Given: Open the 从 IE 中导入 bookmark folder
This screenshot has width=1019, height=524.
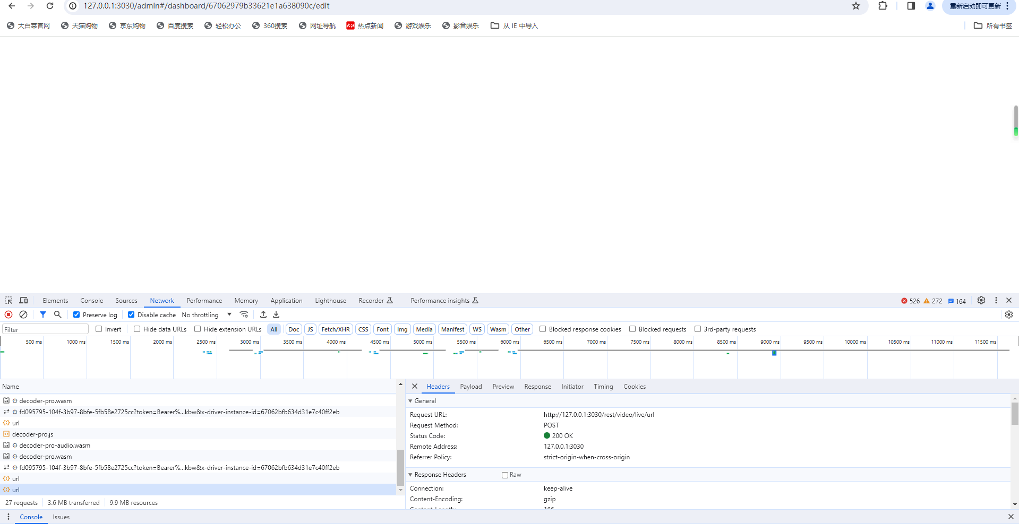Looking at the screenshot, I should point(514,25).
